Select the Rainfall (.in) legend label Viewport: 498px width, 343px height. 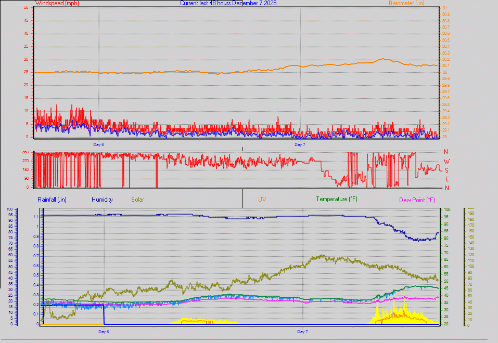pyautogui.click(x=52, y=199)
